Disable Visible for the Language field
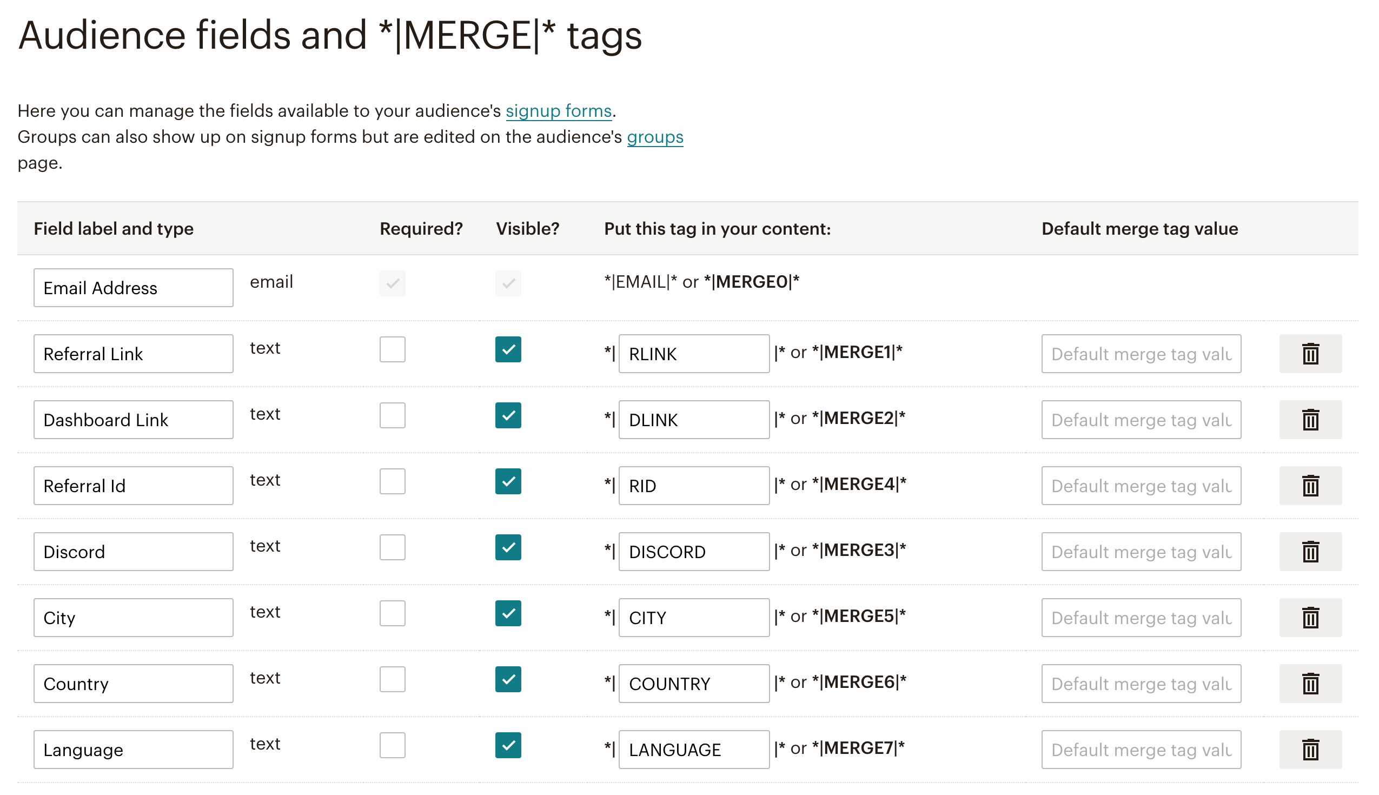Screen dimensions: 1379x795 point(507,746)
